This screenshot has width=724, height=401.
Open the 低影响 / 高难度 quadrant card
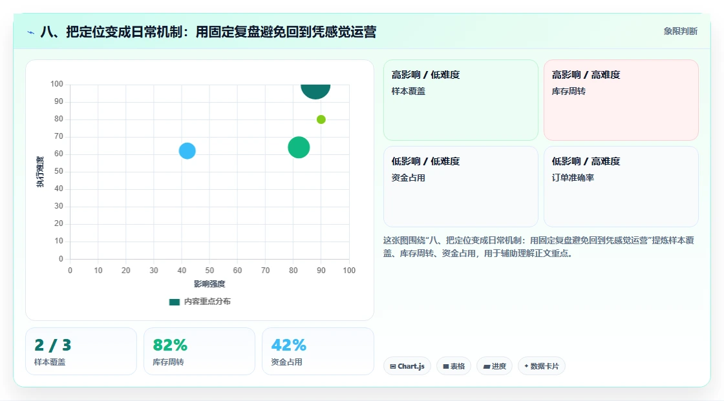pyautogui.click(x=621, y=187)
